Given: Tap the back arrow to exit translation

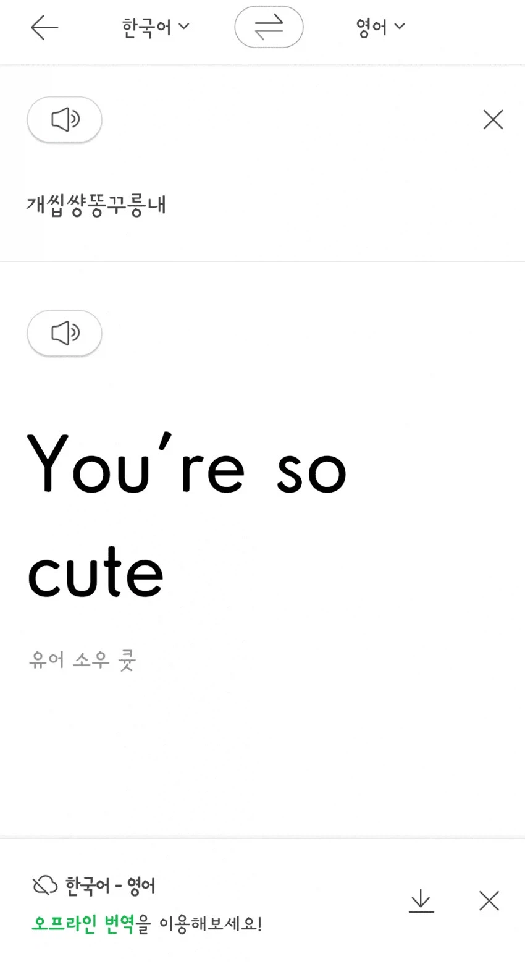Looking at the screenshot, I should pyautogui.click(x=43, y=27).
